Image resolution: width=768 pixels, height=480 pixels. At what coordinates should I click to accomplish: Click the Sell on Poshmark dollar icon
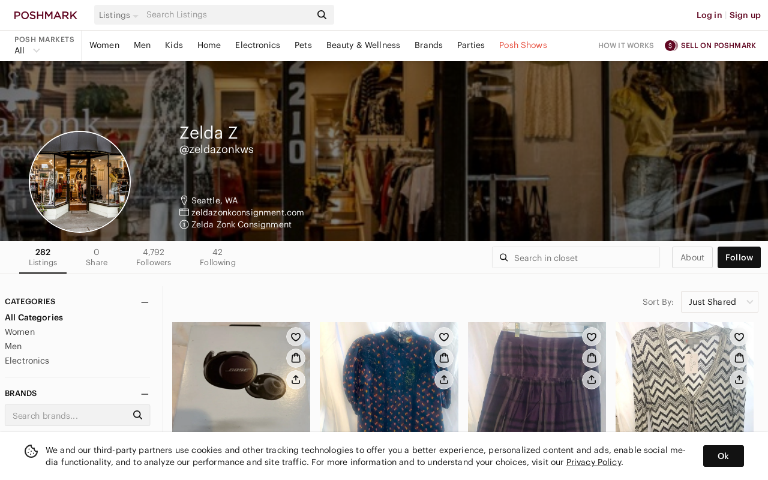[671, 46]
